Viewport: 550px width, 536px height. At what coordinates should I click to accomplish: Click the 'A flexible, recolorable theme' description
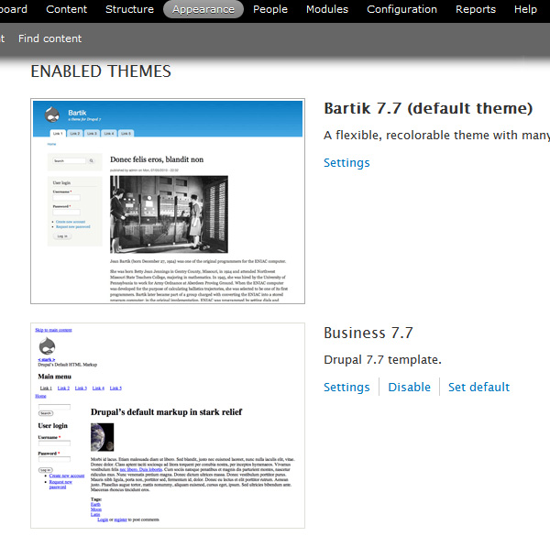(x=436, y=136)
